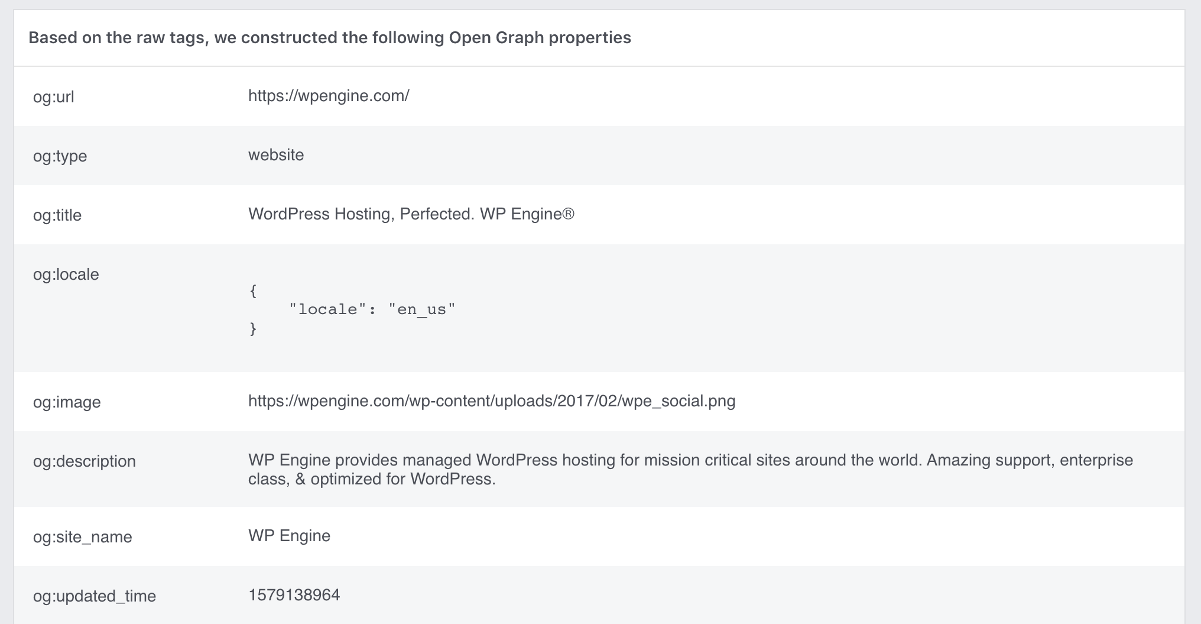1201x624 pixels.
Task: Click the Open Graph properties heading
Action: (x=330, y=38)
